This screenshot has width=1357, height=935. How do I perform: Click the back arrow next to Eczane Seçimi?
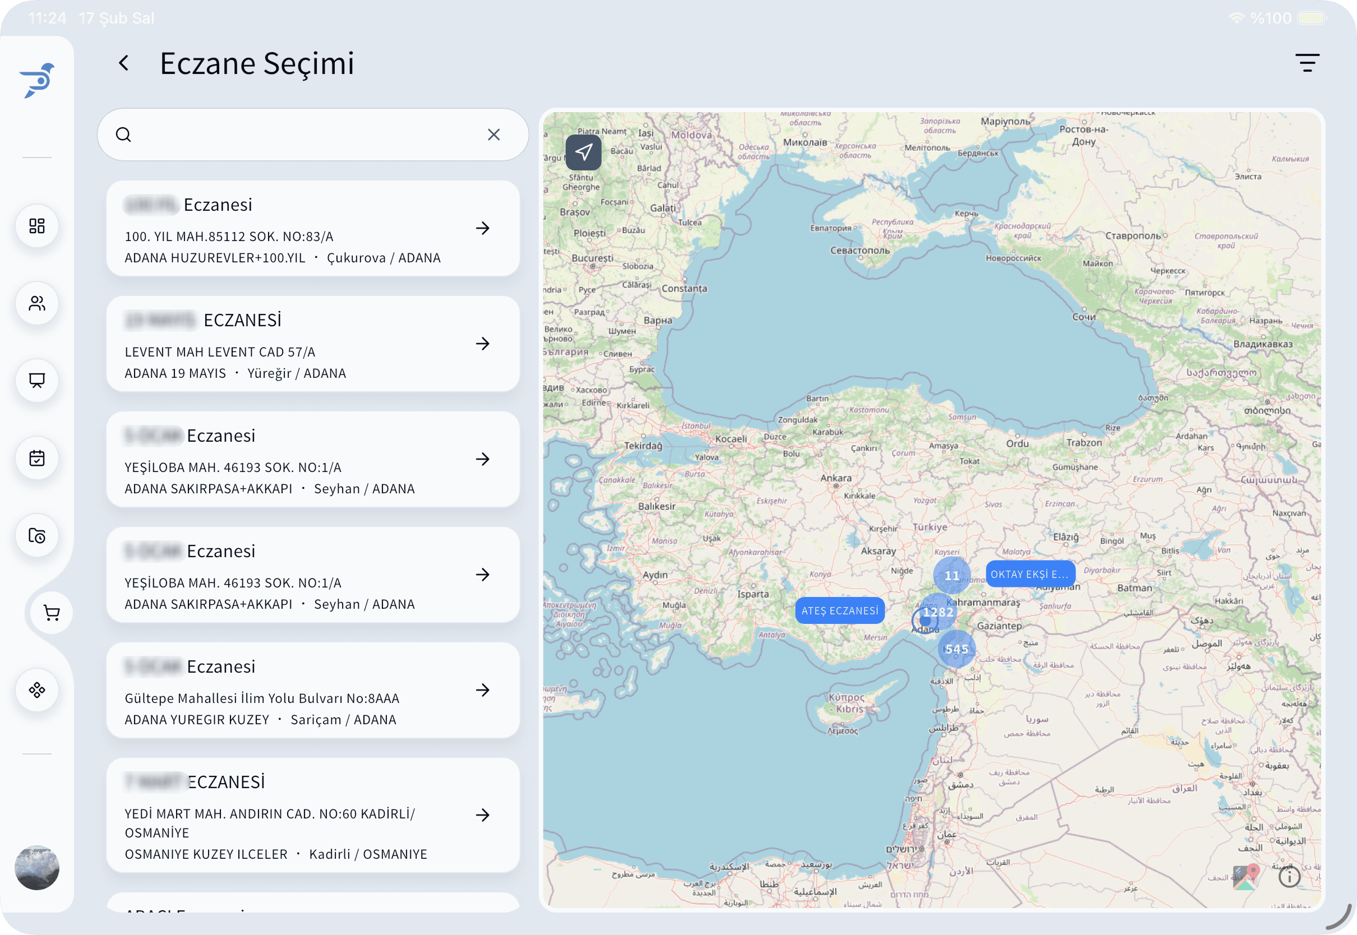tap(123, 63)
